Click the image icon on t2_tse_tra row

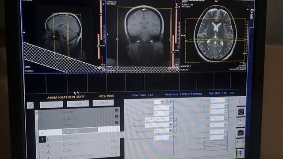(x=117, y=116)
